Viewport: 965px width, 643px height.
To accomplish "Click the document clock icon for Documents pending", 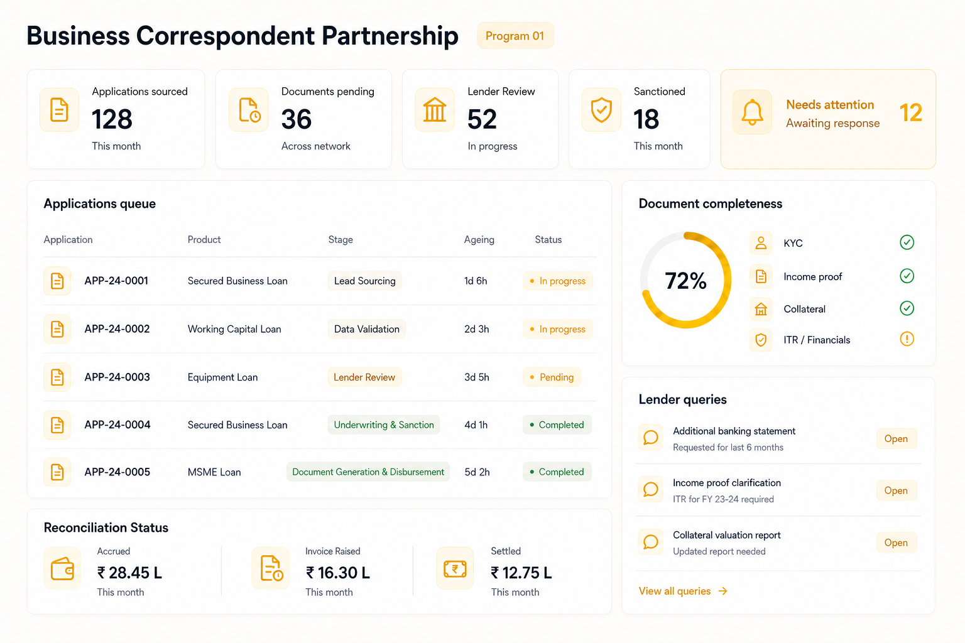I will (x=249, y=110).
